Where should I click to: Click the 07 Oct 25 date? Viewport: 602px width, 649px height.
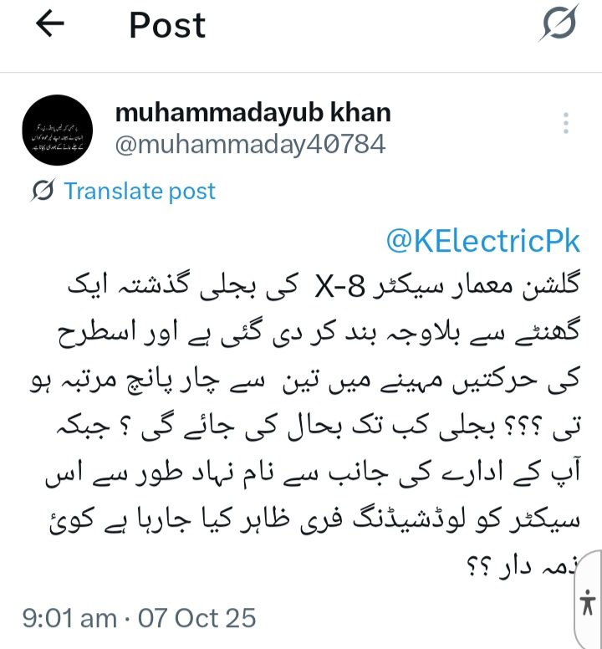click(x=197, y=618)
